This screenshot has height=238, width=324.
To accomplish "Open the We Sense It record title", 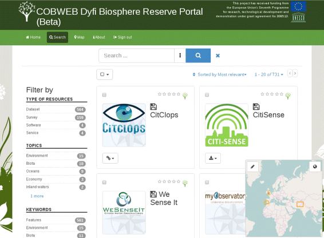I will click(x=164, y=199).
